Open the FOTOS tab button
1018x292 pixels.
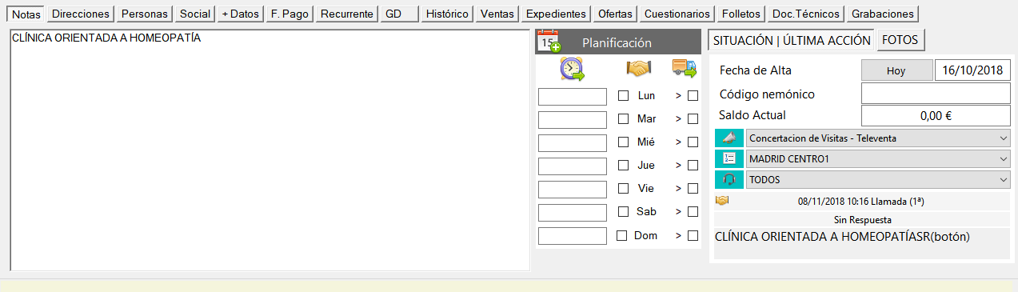(x=900, y=40)
